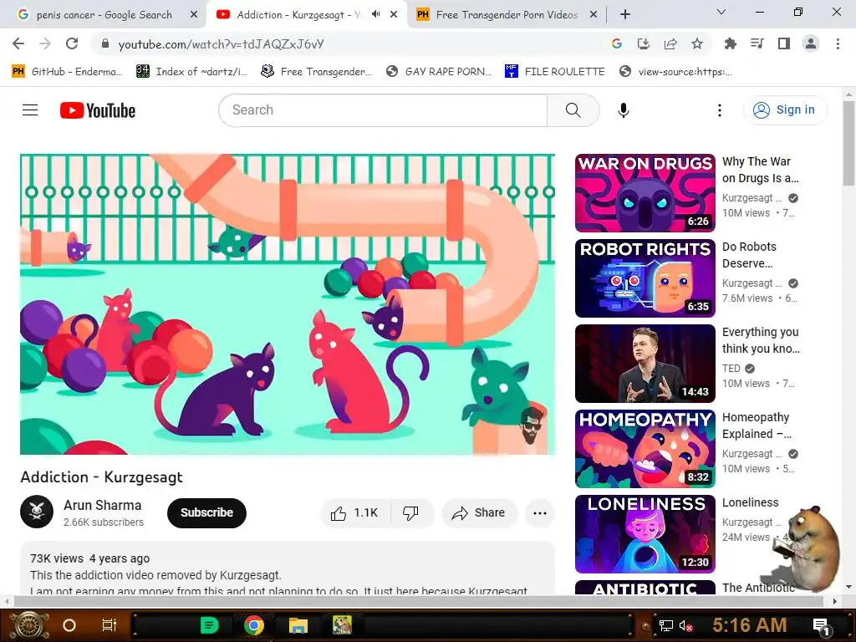Image resolution: width=856 pixels, height=642 pixels.
Task: Open a new tab with plus button
Action: tap(625, 15)
